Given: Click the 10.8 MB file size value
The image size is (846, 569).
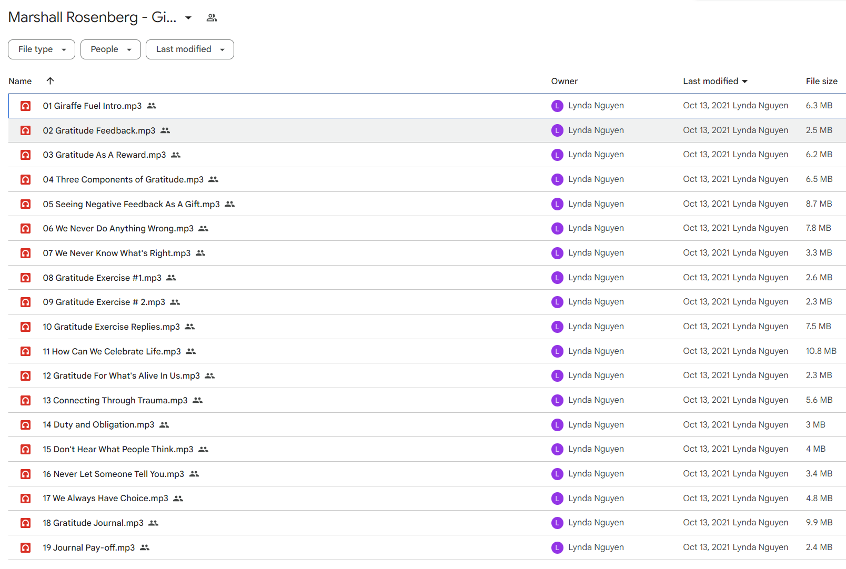Looking at the screenshot, I should click(x=821, y=351).
